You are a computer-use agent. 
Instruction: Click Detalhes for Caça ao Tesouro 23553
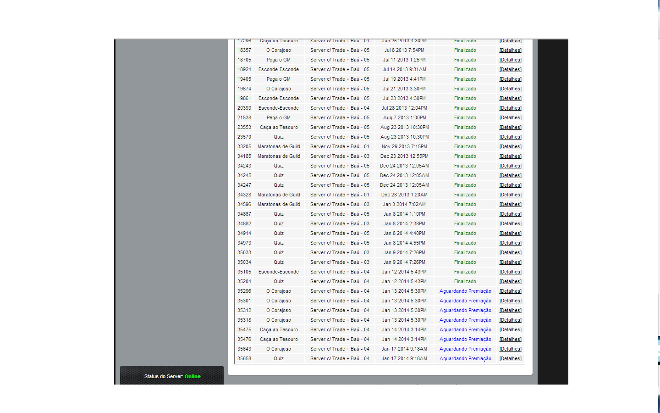[x=510, y=128]
